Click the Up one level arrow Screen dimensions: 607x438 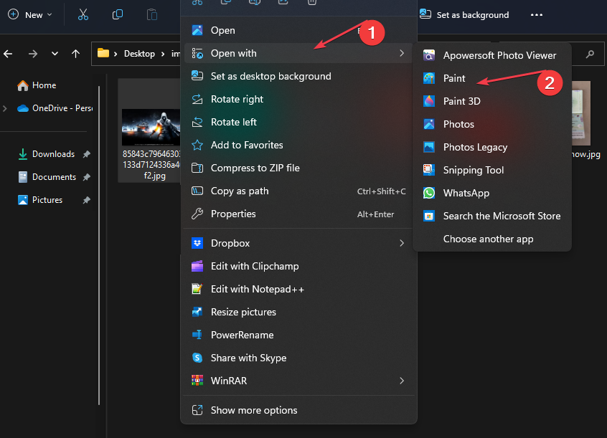[x=75, y=54]
